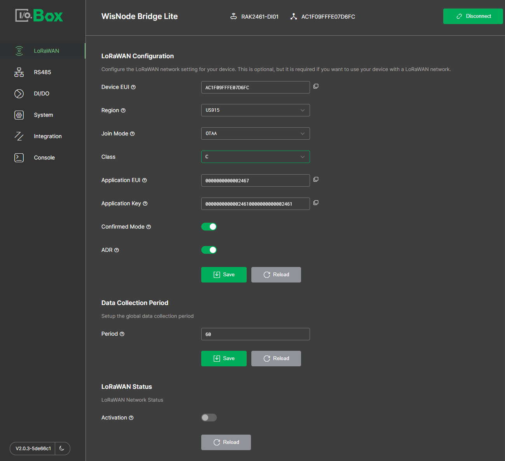This screenshot has height=461, width=505.
Task: Click the RS485 network icon in sidebar
Action: tap(19, 72)
